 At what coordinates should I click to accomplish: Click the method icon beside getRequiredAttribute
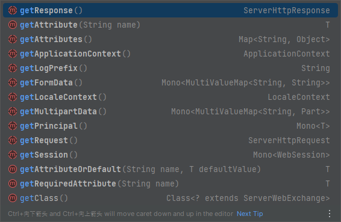(13, 183)
